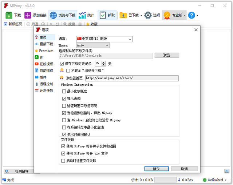Click the 抓取 clipboard check icon
The image size is (233, 185).
pyautogui.click(x=103, y=15)
